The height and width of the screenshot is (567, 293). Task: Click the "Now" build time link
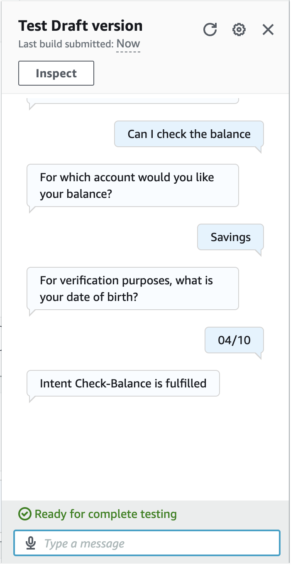click(x=128, y=44)
